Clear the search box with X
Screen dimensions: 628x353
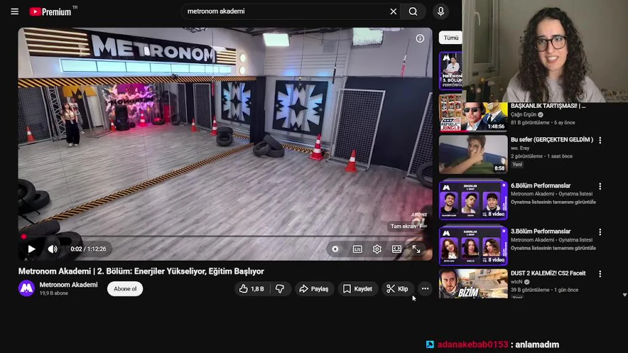[x=393, y=11]
